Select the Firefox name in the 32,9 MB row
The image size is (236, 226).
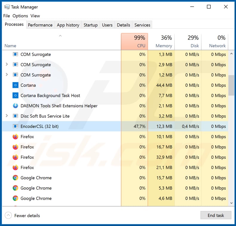pos(27,157)
